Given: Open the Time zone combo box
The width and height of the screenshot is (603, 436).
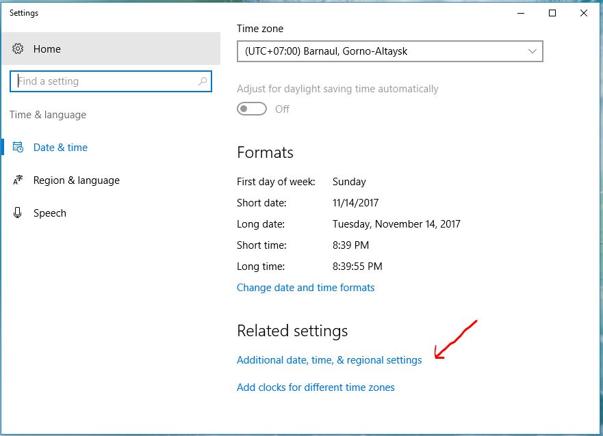Looking at the screenshot, I should tap(383, 51).
